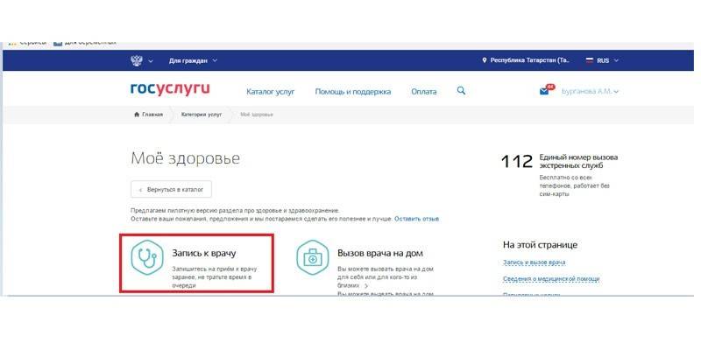This screenshot has height=350, width=701.
Task: Follow the Оставить отзыв link
Action: click(x=416, y=218)
